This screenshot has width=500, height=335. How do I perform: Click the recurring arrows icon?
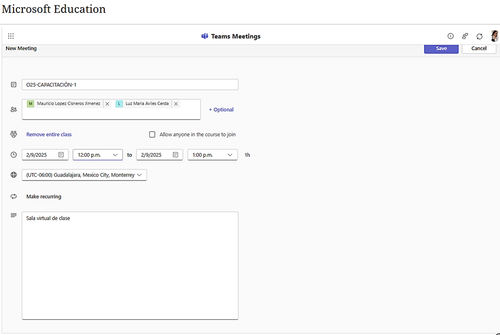14,196
